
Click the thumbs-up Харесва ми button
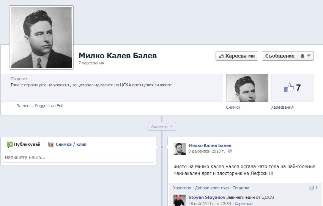tap(237, 56)
